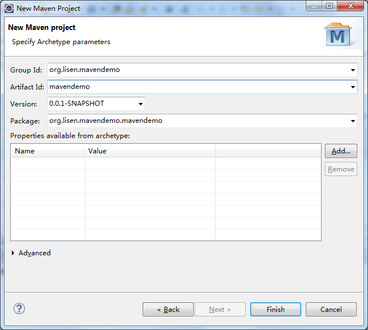
Task: Open the Artifact Id dropdown arrow
Action: point(353,87)
